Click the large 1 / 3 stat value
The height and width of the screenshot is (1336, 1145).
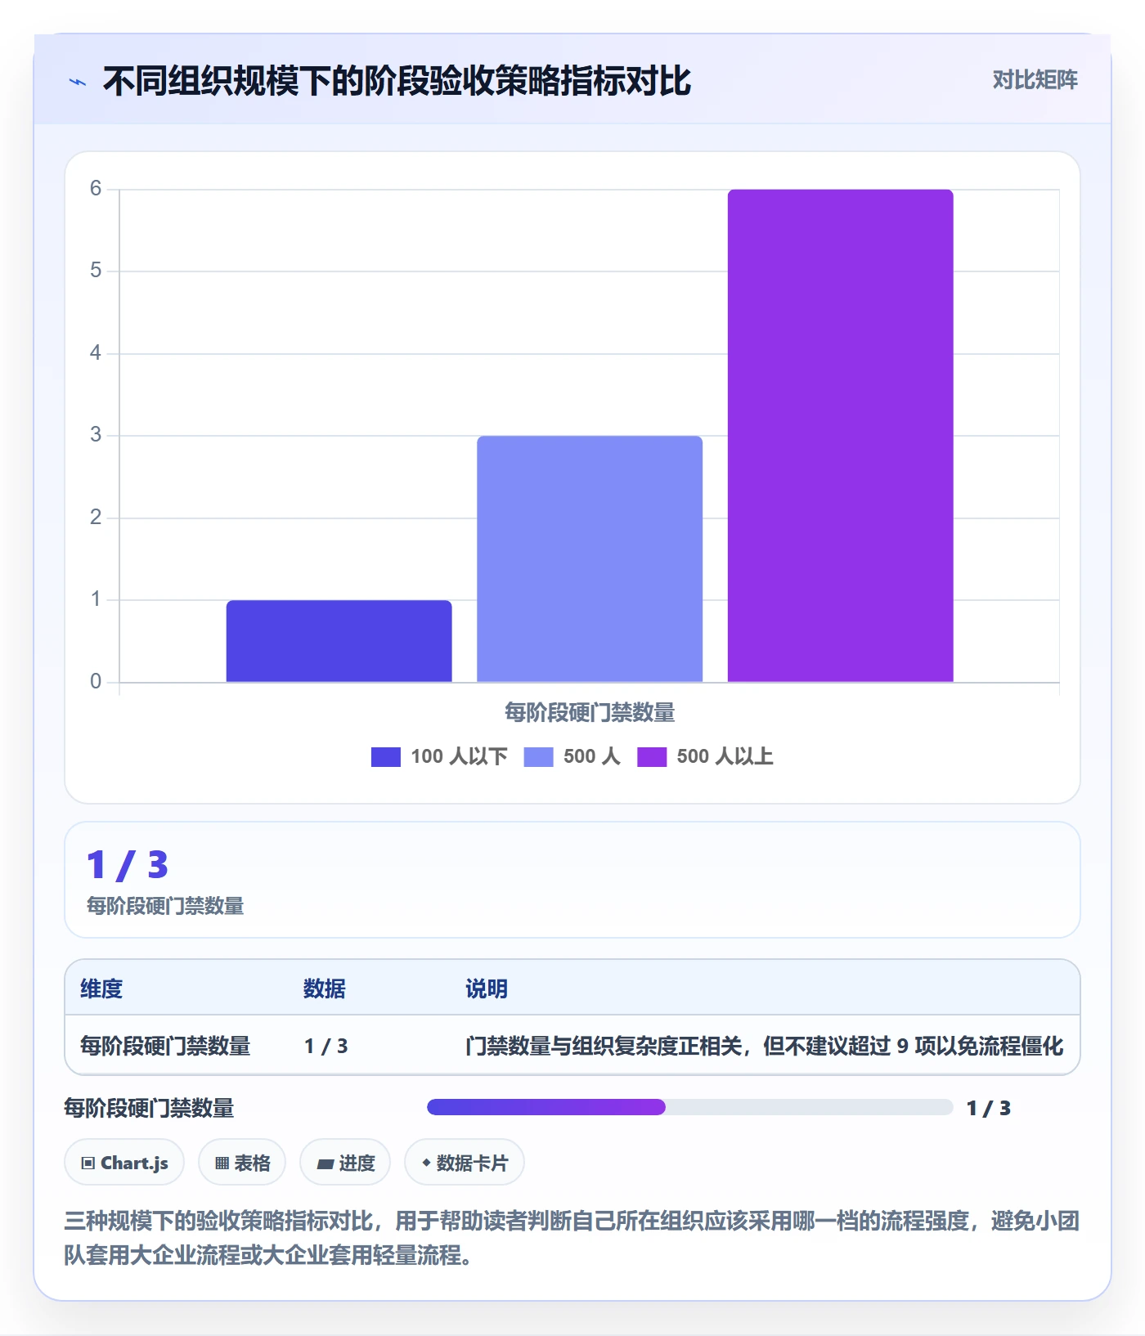pos(128,865)
